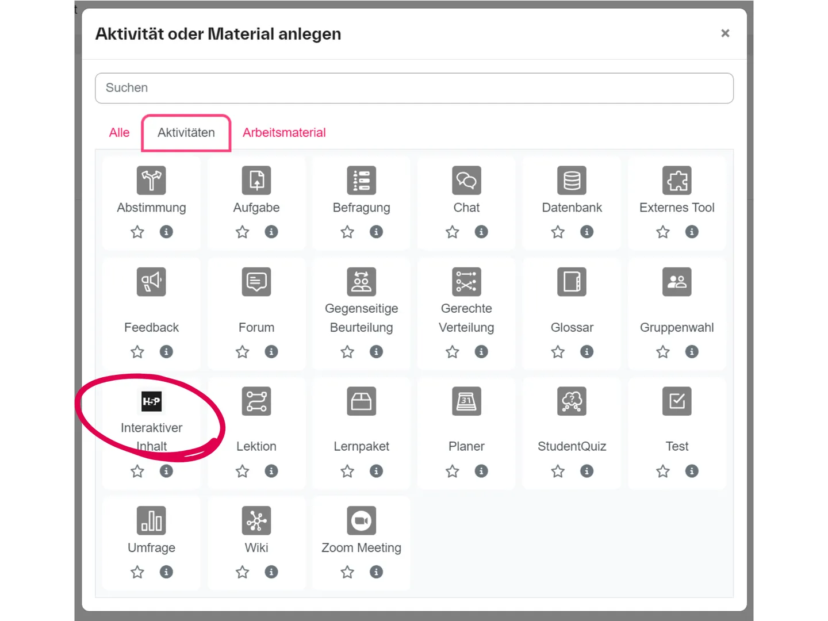The width and height of the screenshot is (828, 621).
Task: Show info for Chat activity
Action: (x=481, y=232)
